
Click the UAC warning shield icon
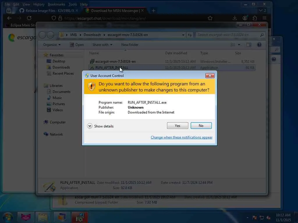[x=92, y=87]
